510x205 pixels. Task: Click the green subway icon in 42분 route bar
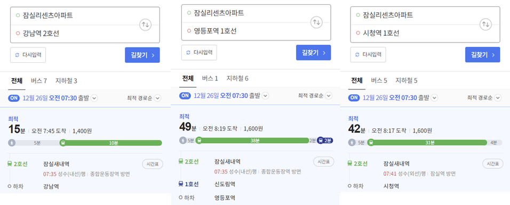click(371, 143)
